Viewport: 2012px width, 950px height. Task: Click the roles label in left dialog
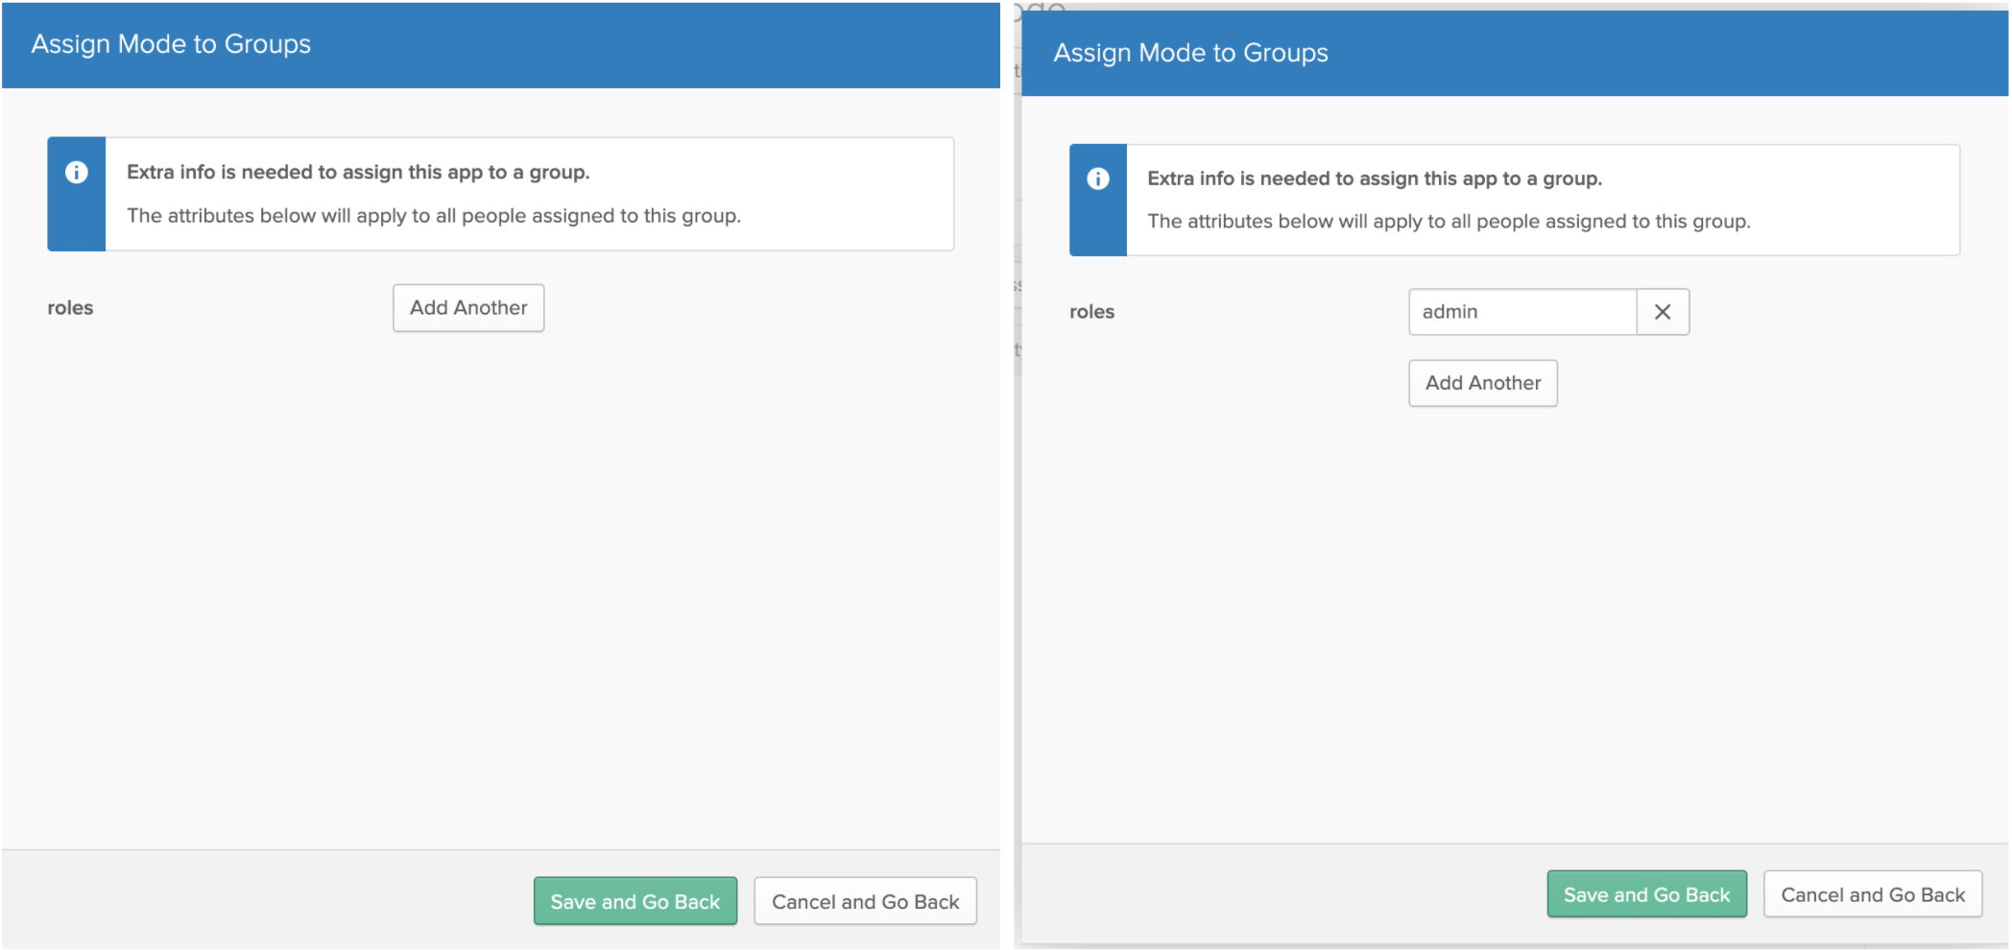[70, 308]
